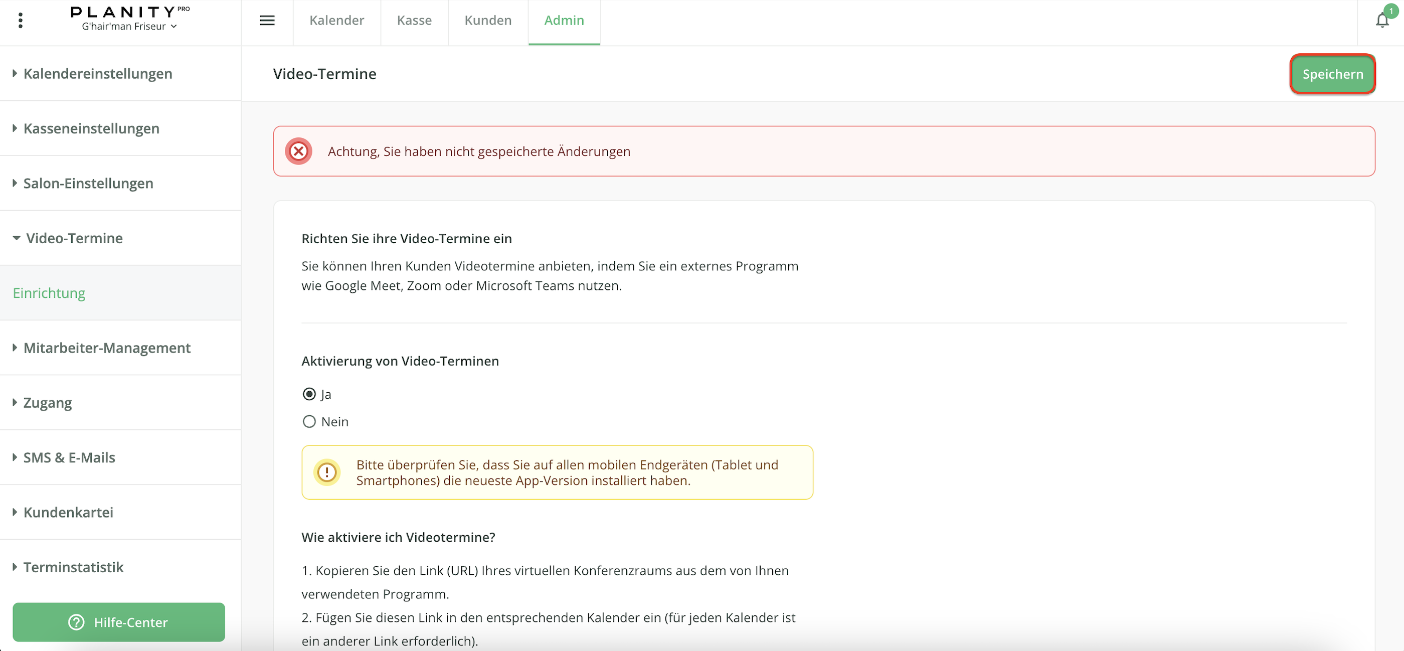Click the red error X icon
This screenshot has height=651, width=1404.
[298, 151]
